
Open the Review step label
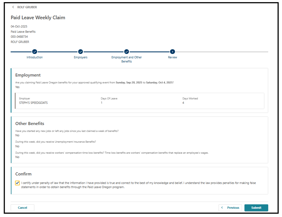click(172, 57)
